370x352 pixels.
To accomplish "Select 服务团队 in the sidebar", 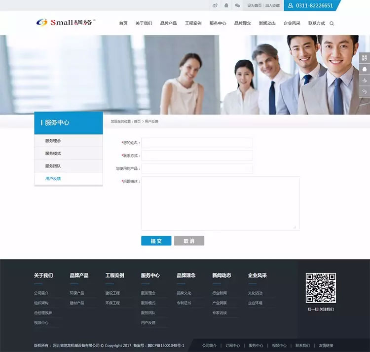I will click(69, 166).
